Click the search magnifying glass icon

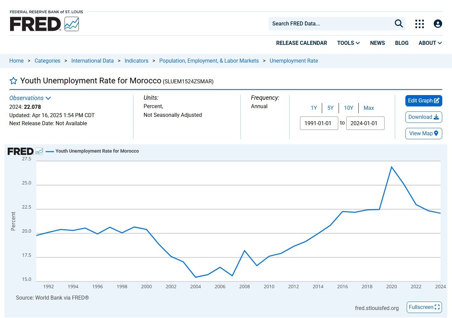(398, 23)
